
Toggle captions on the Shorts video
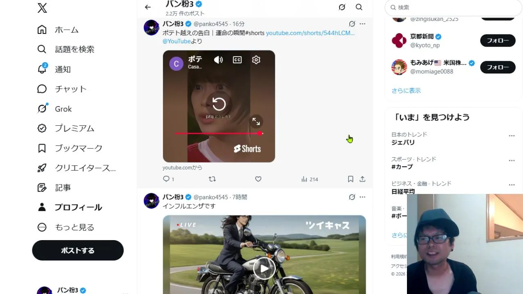click(x=237, y=60)
